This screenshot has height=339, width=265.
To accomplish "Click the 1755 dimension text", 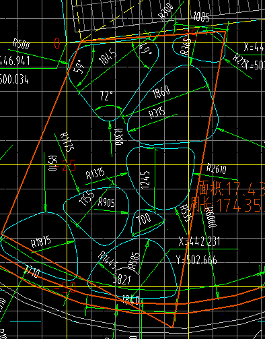I will click(87, 197).
